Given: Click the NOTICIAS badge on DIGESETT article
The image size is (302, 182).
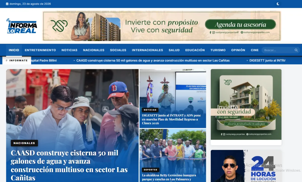Looking at the screenshot, I should coord(150,110).
